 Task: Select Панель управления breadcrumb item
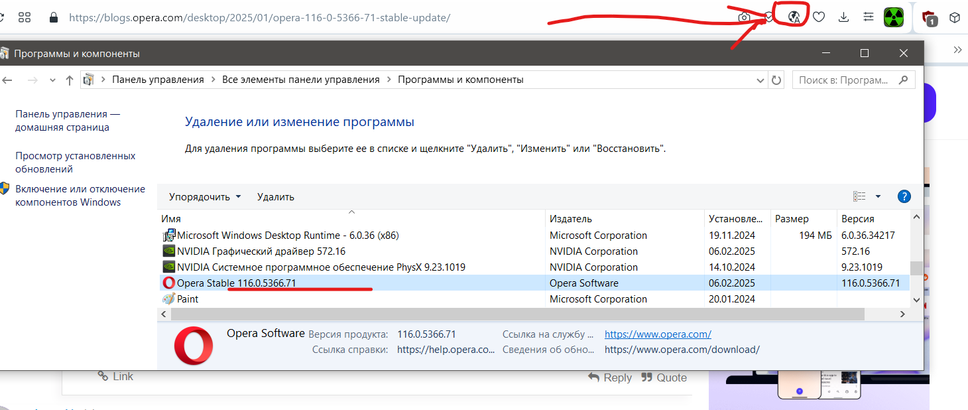point(158,80)
